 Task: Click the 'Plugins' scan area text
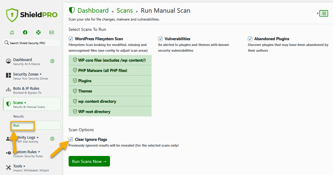click(85, 81)
